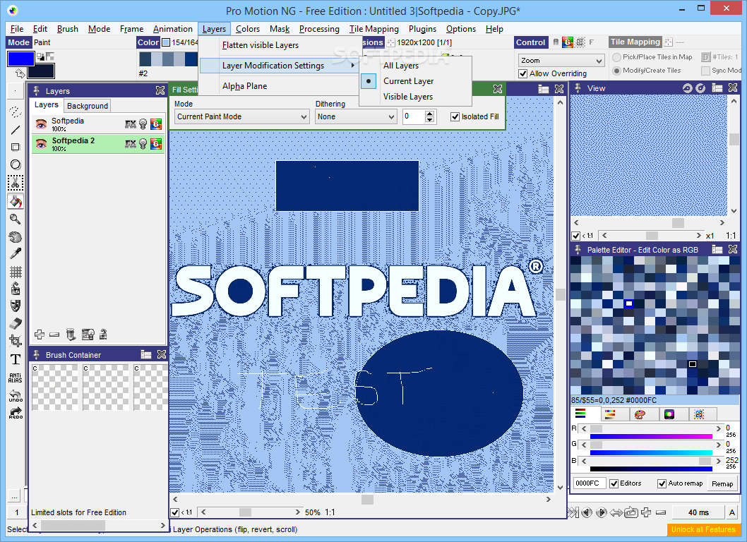Select the Magnifier zoom tool

[x=16, y=219]
